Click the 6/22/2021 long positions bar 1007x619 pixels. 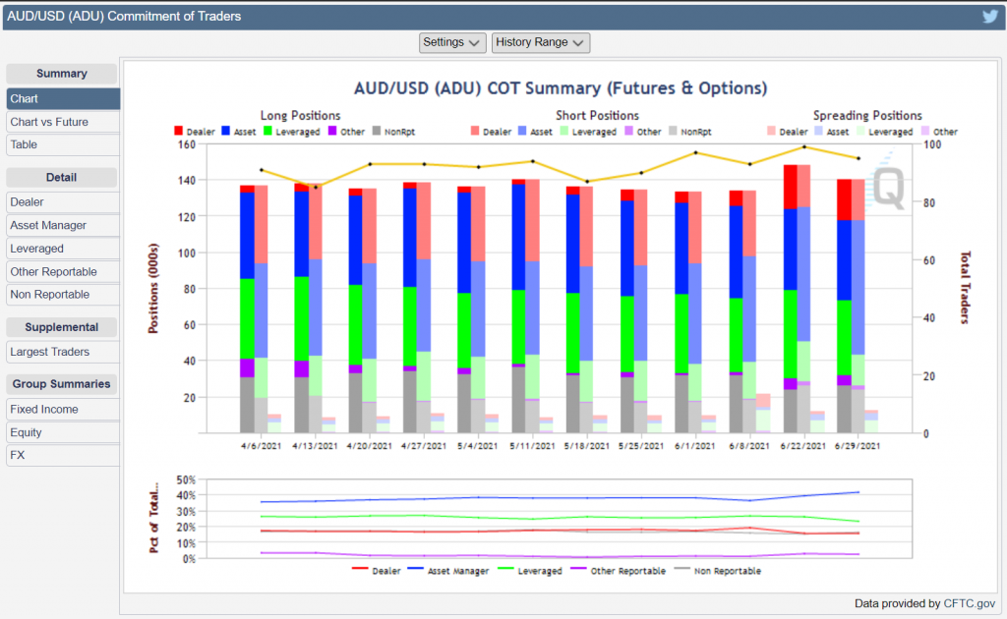790,295
